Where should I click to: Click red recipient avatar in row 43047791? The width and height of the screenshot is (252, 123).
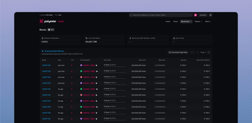81,95
